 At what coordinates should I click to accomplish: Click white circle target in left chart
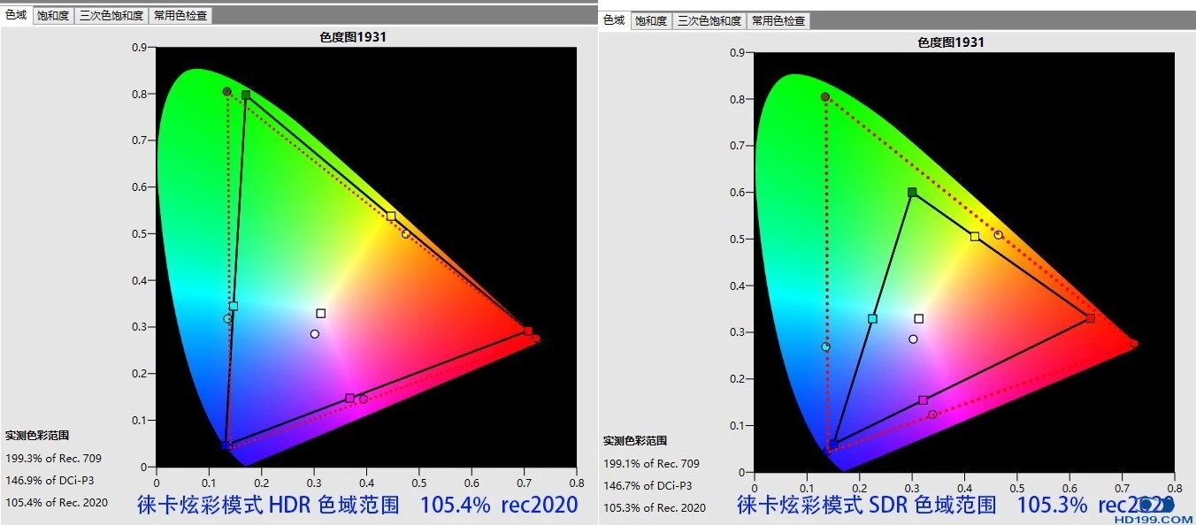click(314, 334)
